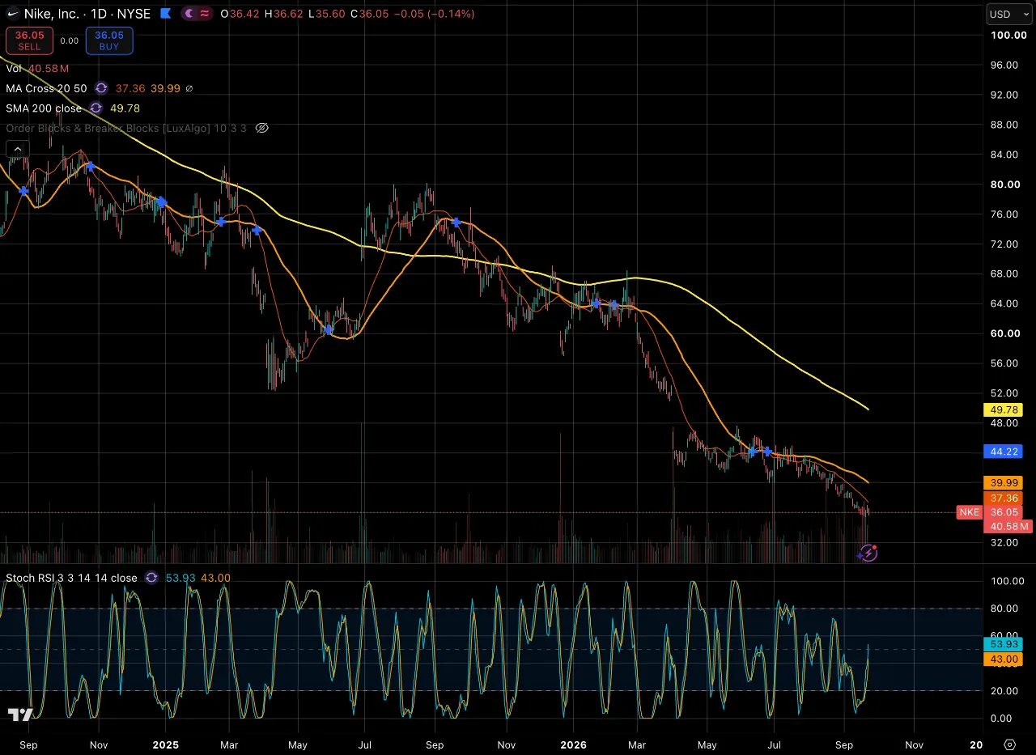Click the purple lightning event marker on chart
The height and width of the screenshot is (755, 1036).
coord(868,553)
